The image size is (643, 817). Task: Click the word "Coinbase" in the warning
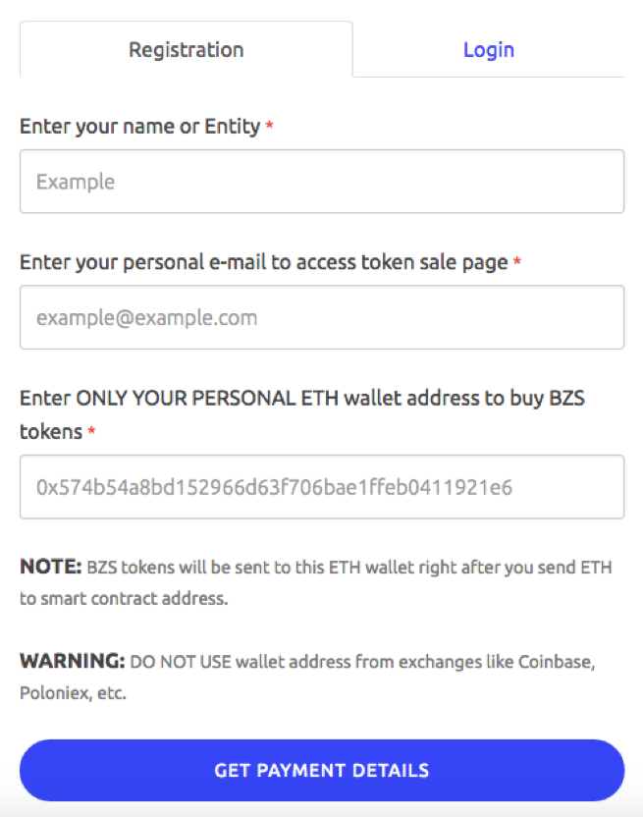pyautogui.click(x=558, y=662)
